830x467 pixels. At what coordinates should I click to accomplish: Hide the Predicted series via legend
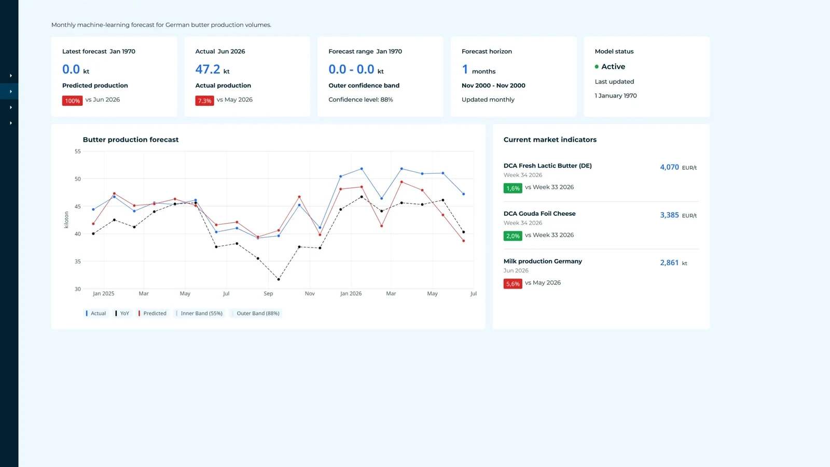pyautogui.click(x=152, y=313)
